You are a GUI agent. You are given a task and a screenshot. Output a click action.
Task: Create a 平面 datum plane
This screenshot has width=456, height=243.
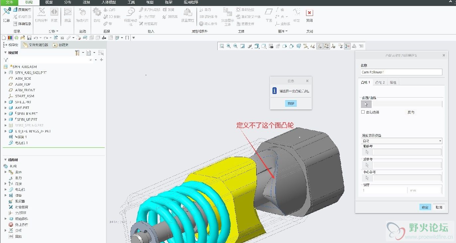pyautogui.click(x=269, y=15)
